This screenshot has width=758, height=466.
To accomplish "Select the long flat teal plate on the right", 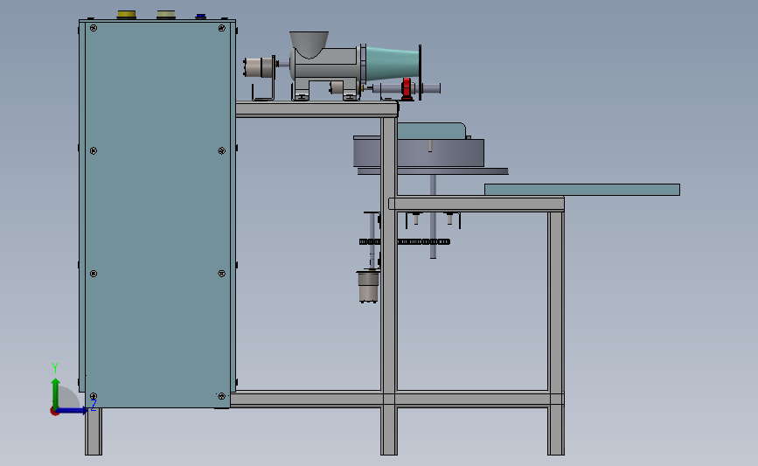I will (582, 190).
